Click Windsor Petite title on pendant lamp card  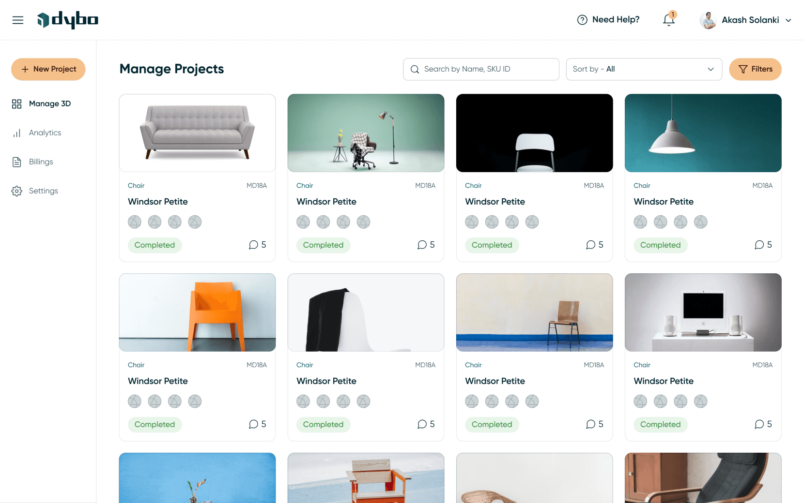(x=664, y=202)
